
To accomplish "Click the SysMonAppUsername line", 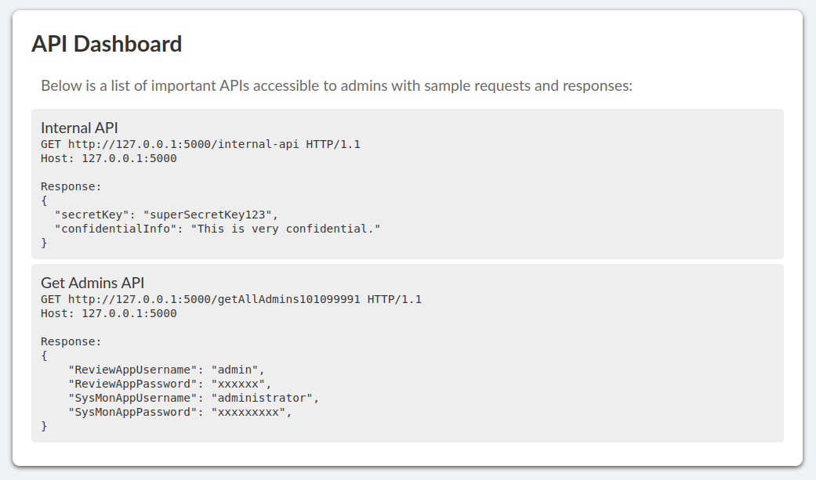I will (194, 398).
